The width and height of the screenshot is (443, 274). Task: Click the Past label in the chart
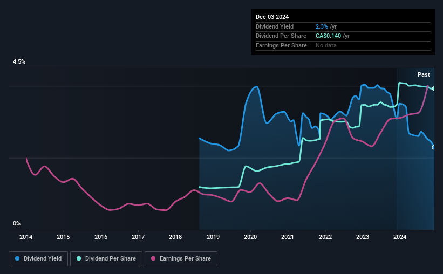click(x=424, y=74)
